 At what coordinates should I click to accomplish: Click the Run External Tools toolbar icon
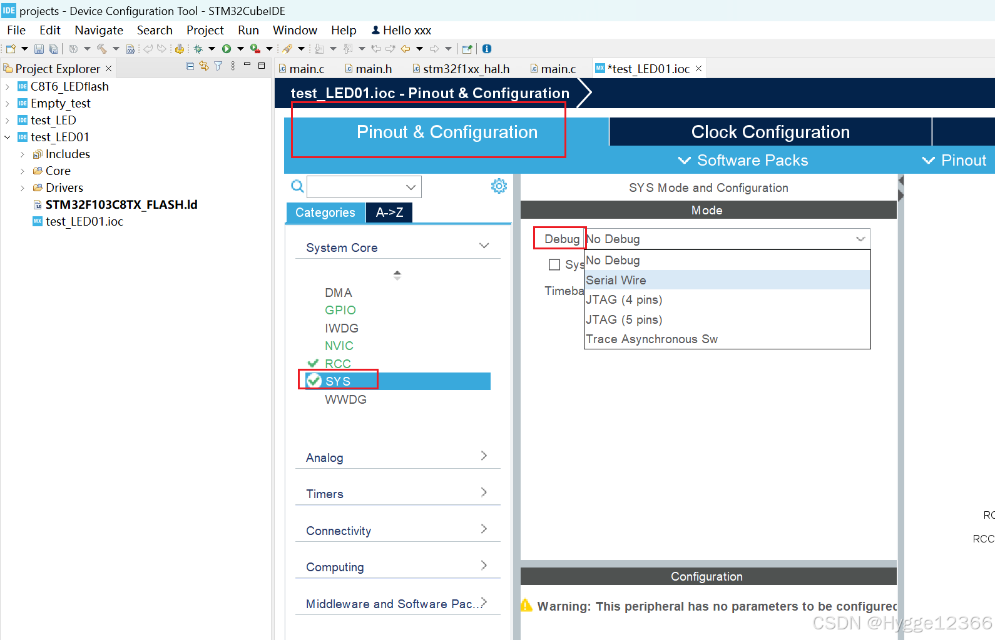coord(255,49)
